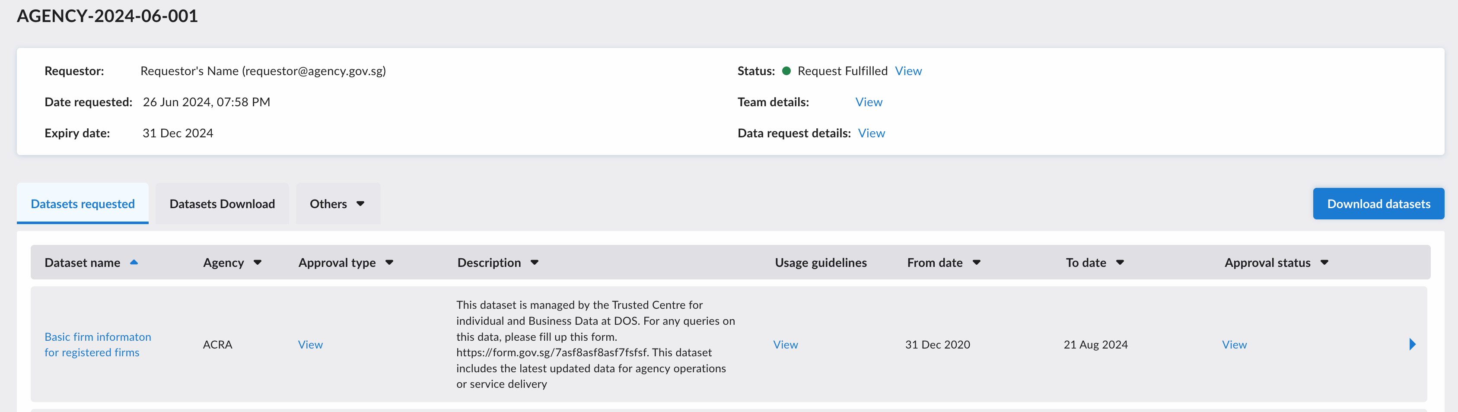
Task: Click the AGENCY-2024-06-001 request heading
Action: pyautogui.click(x=108, y=16)
